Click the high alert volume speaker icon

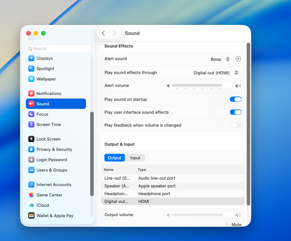click(238, 86)
